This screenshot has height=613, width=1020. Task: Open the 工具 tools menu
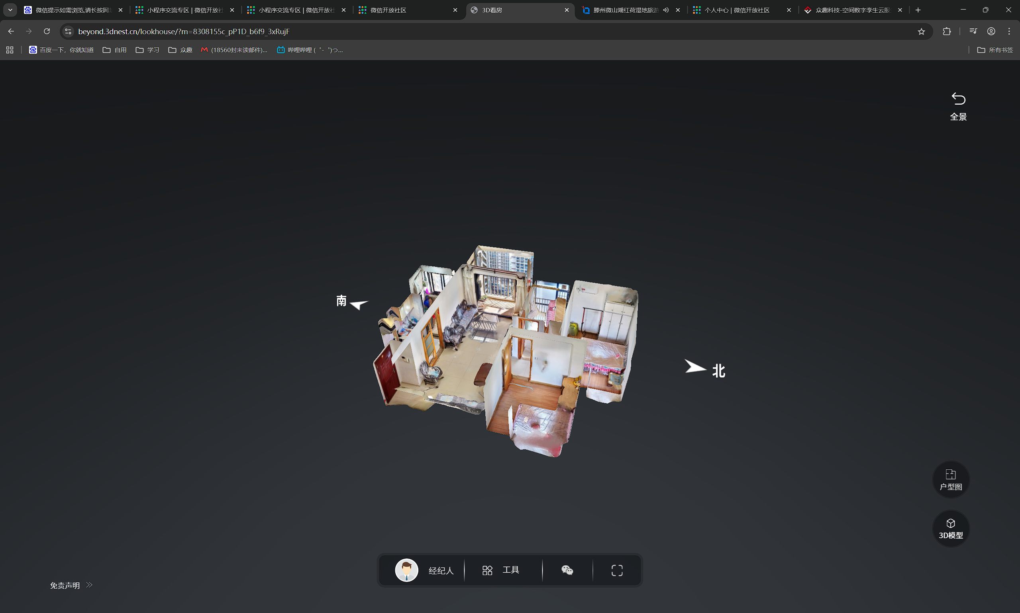[x=501, y=570]
